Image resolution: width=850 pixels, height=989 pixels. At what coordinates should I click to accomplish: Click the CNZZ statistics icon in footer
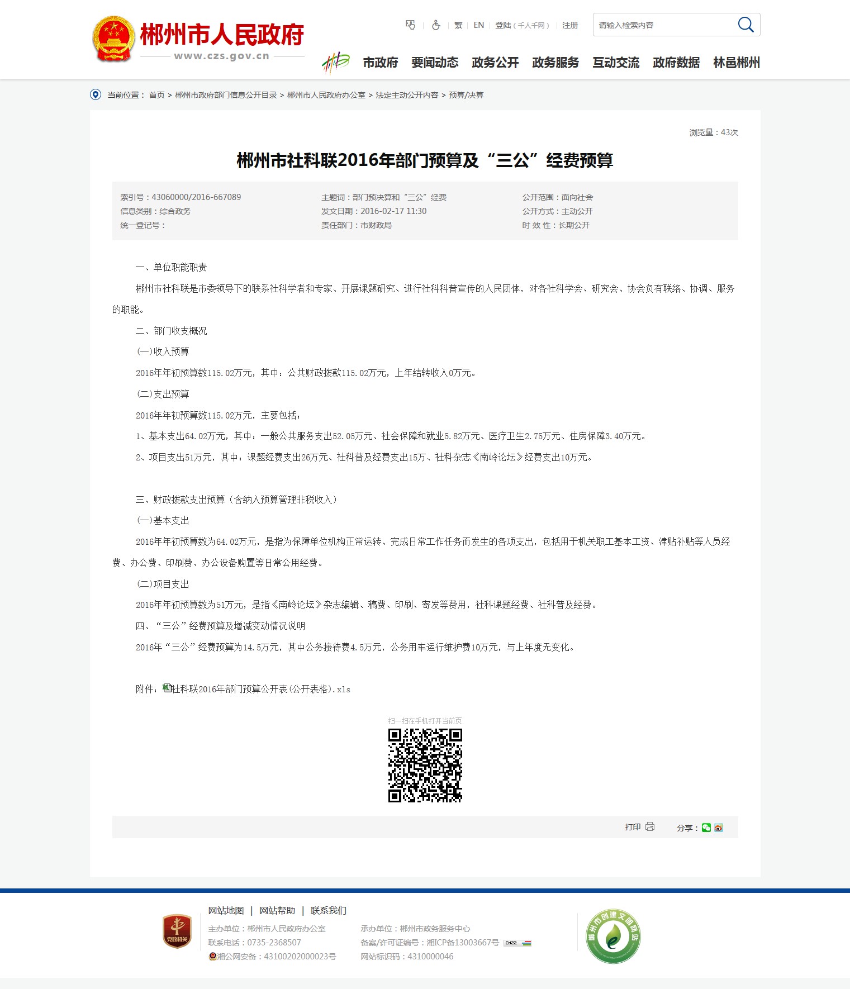(517, 943)
